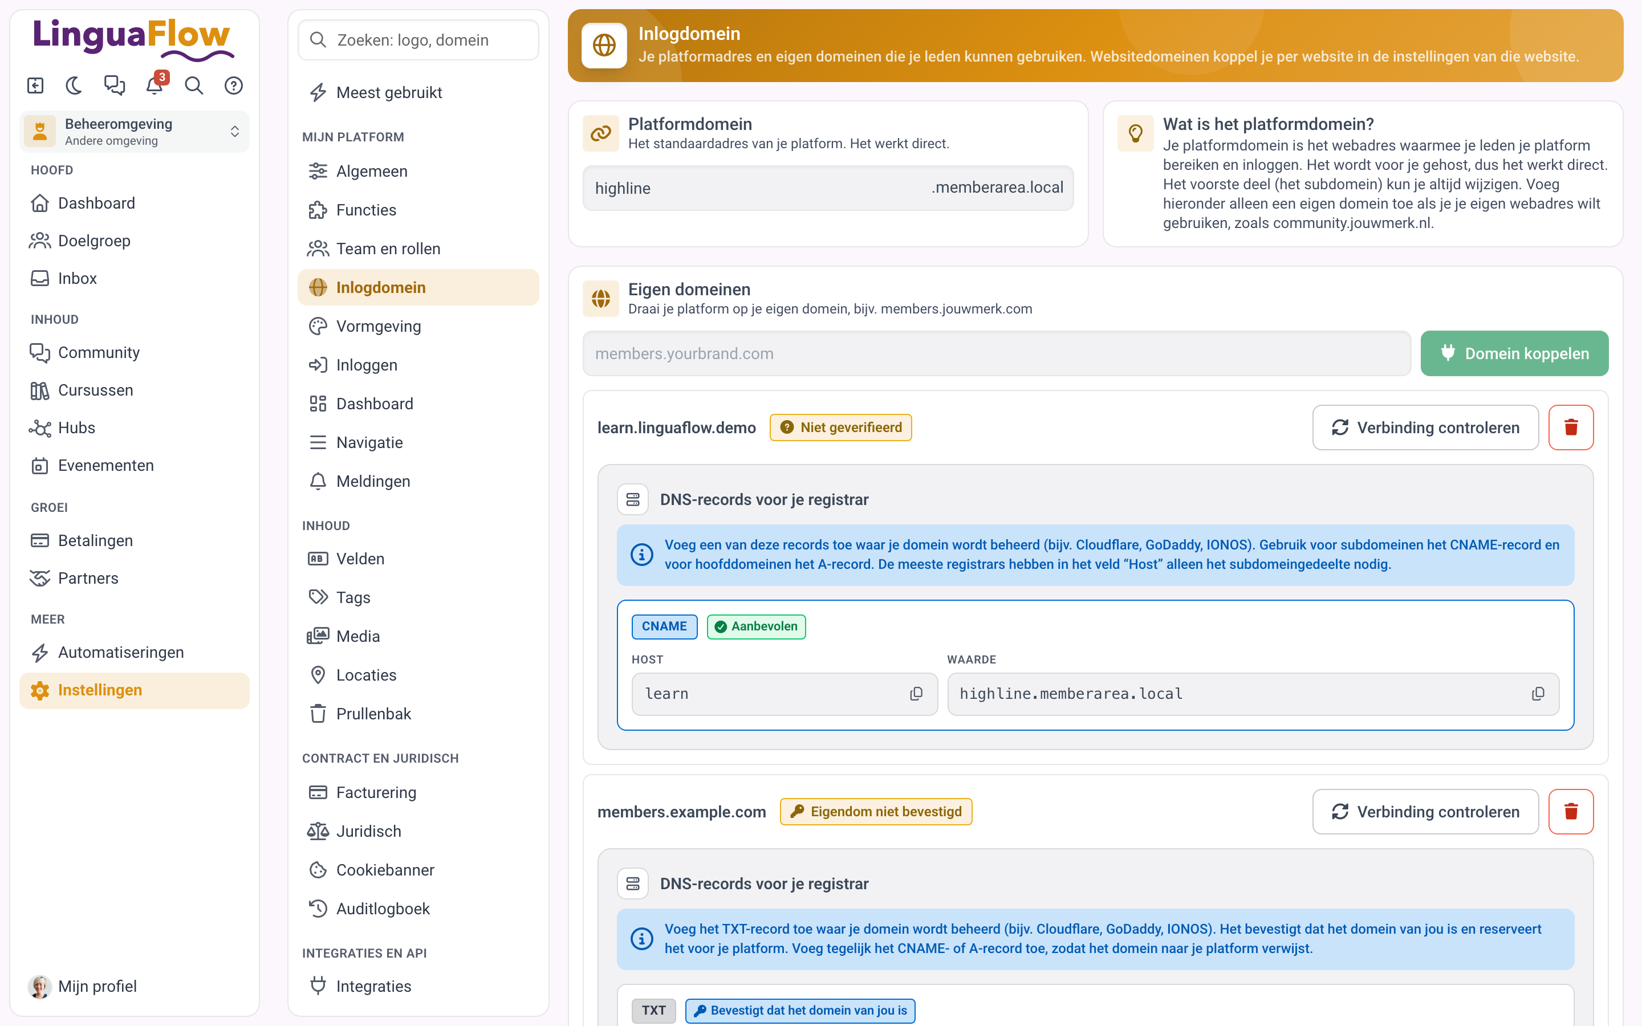Go to Dashboard in the main sidebar

(x=135, y=203)
